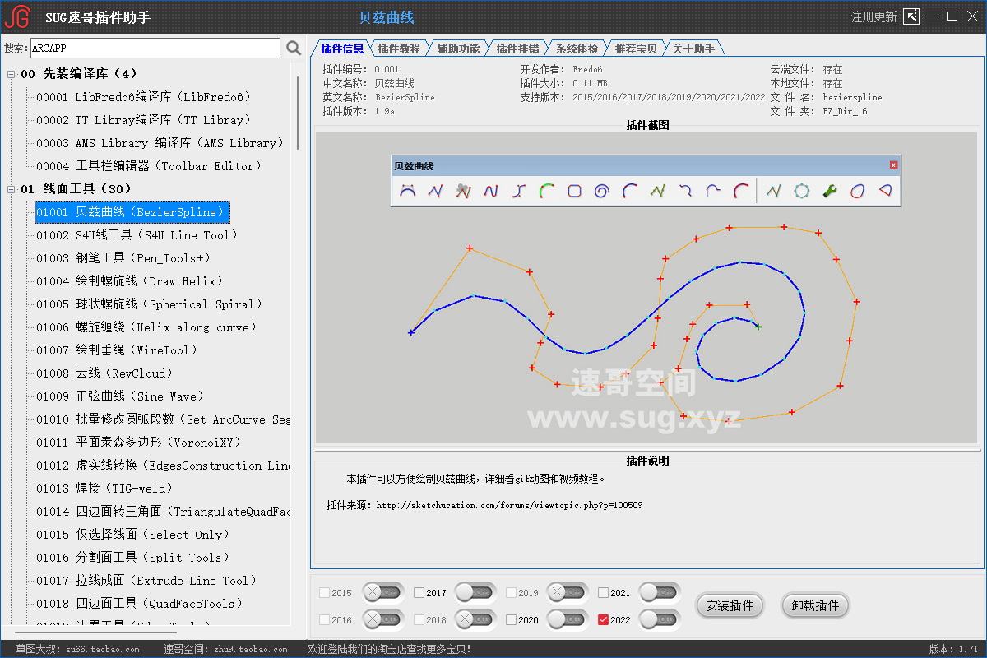Toggle the switch beside 2021

coord(660,592)
